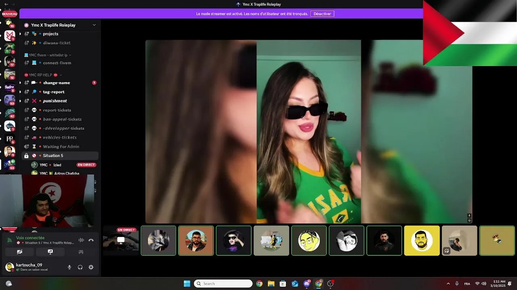Open Discord user settings gear
This screenshot has height=290, width=517.
[91, 267]
